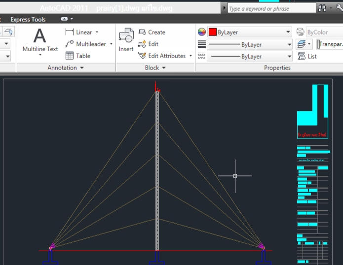The height and width of the screenshot is (265, 343).
Task: Click the Create block icon
Action: (x=142, y=32)
